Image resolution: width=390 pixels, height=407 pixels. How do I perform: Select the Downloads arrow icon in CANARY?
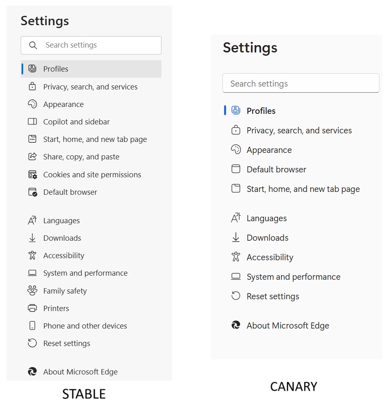236,237
